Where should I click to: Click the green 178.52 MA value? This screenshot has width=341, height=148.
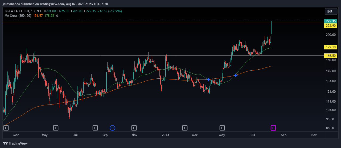click(49, 16)
